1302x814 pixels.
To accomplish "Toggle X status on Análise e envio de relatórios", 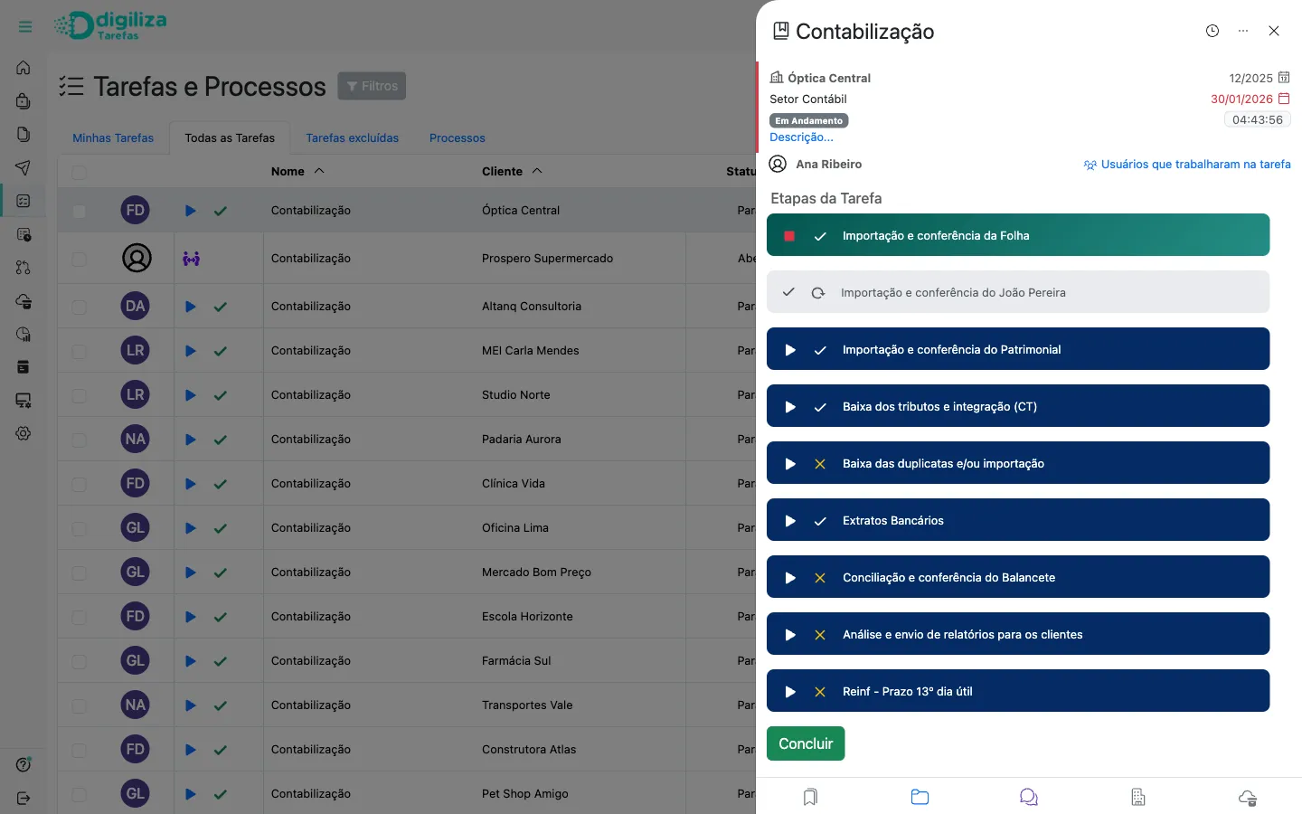I will pos(820,635).
